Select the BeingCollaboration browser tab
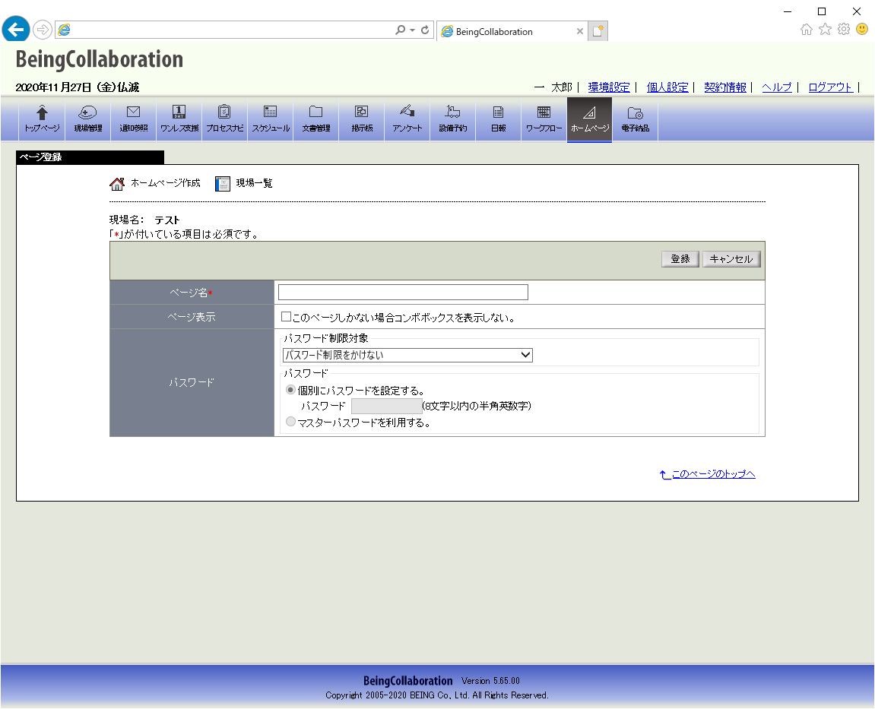 [513, 31]
